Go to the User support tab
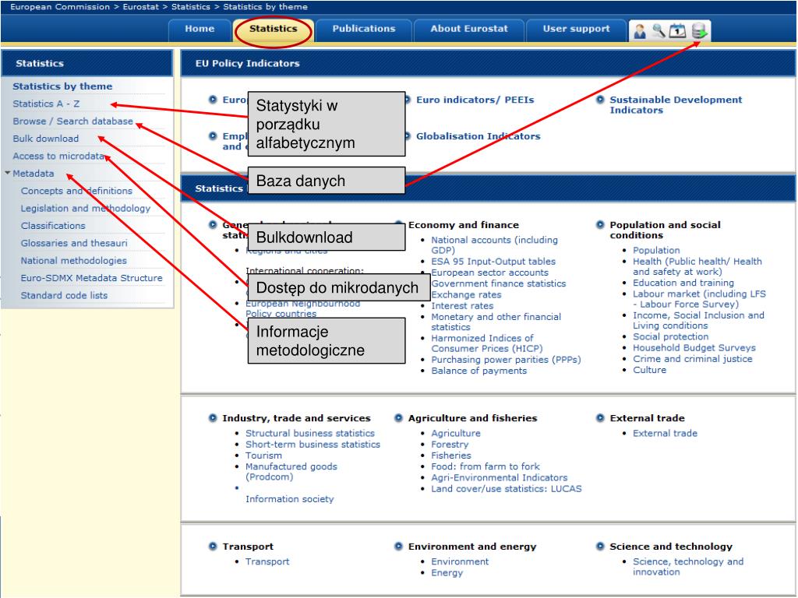This screenshot has height=598, width=798. click(576, 29)
